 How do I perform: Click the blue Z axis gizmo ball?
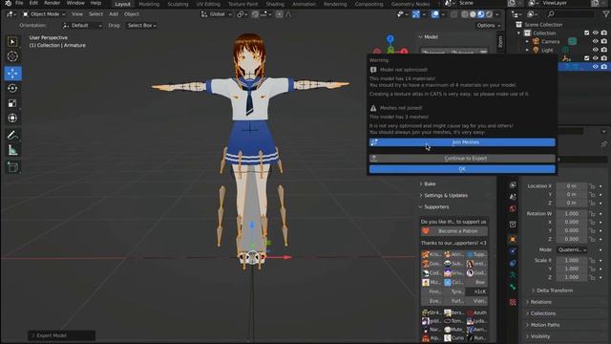[x=390, y=38]
